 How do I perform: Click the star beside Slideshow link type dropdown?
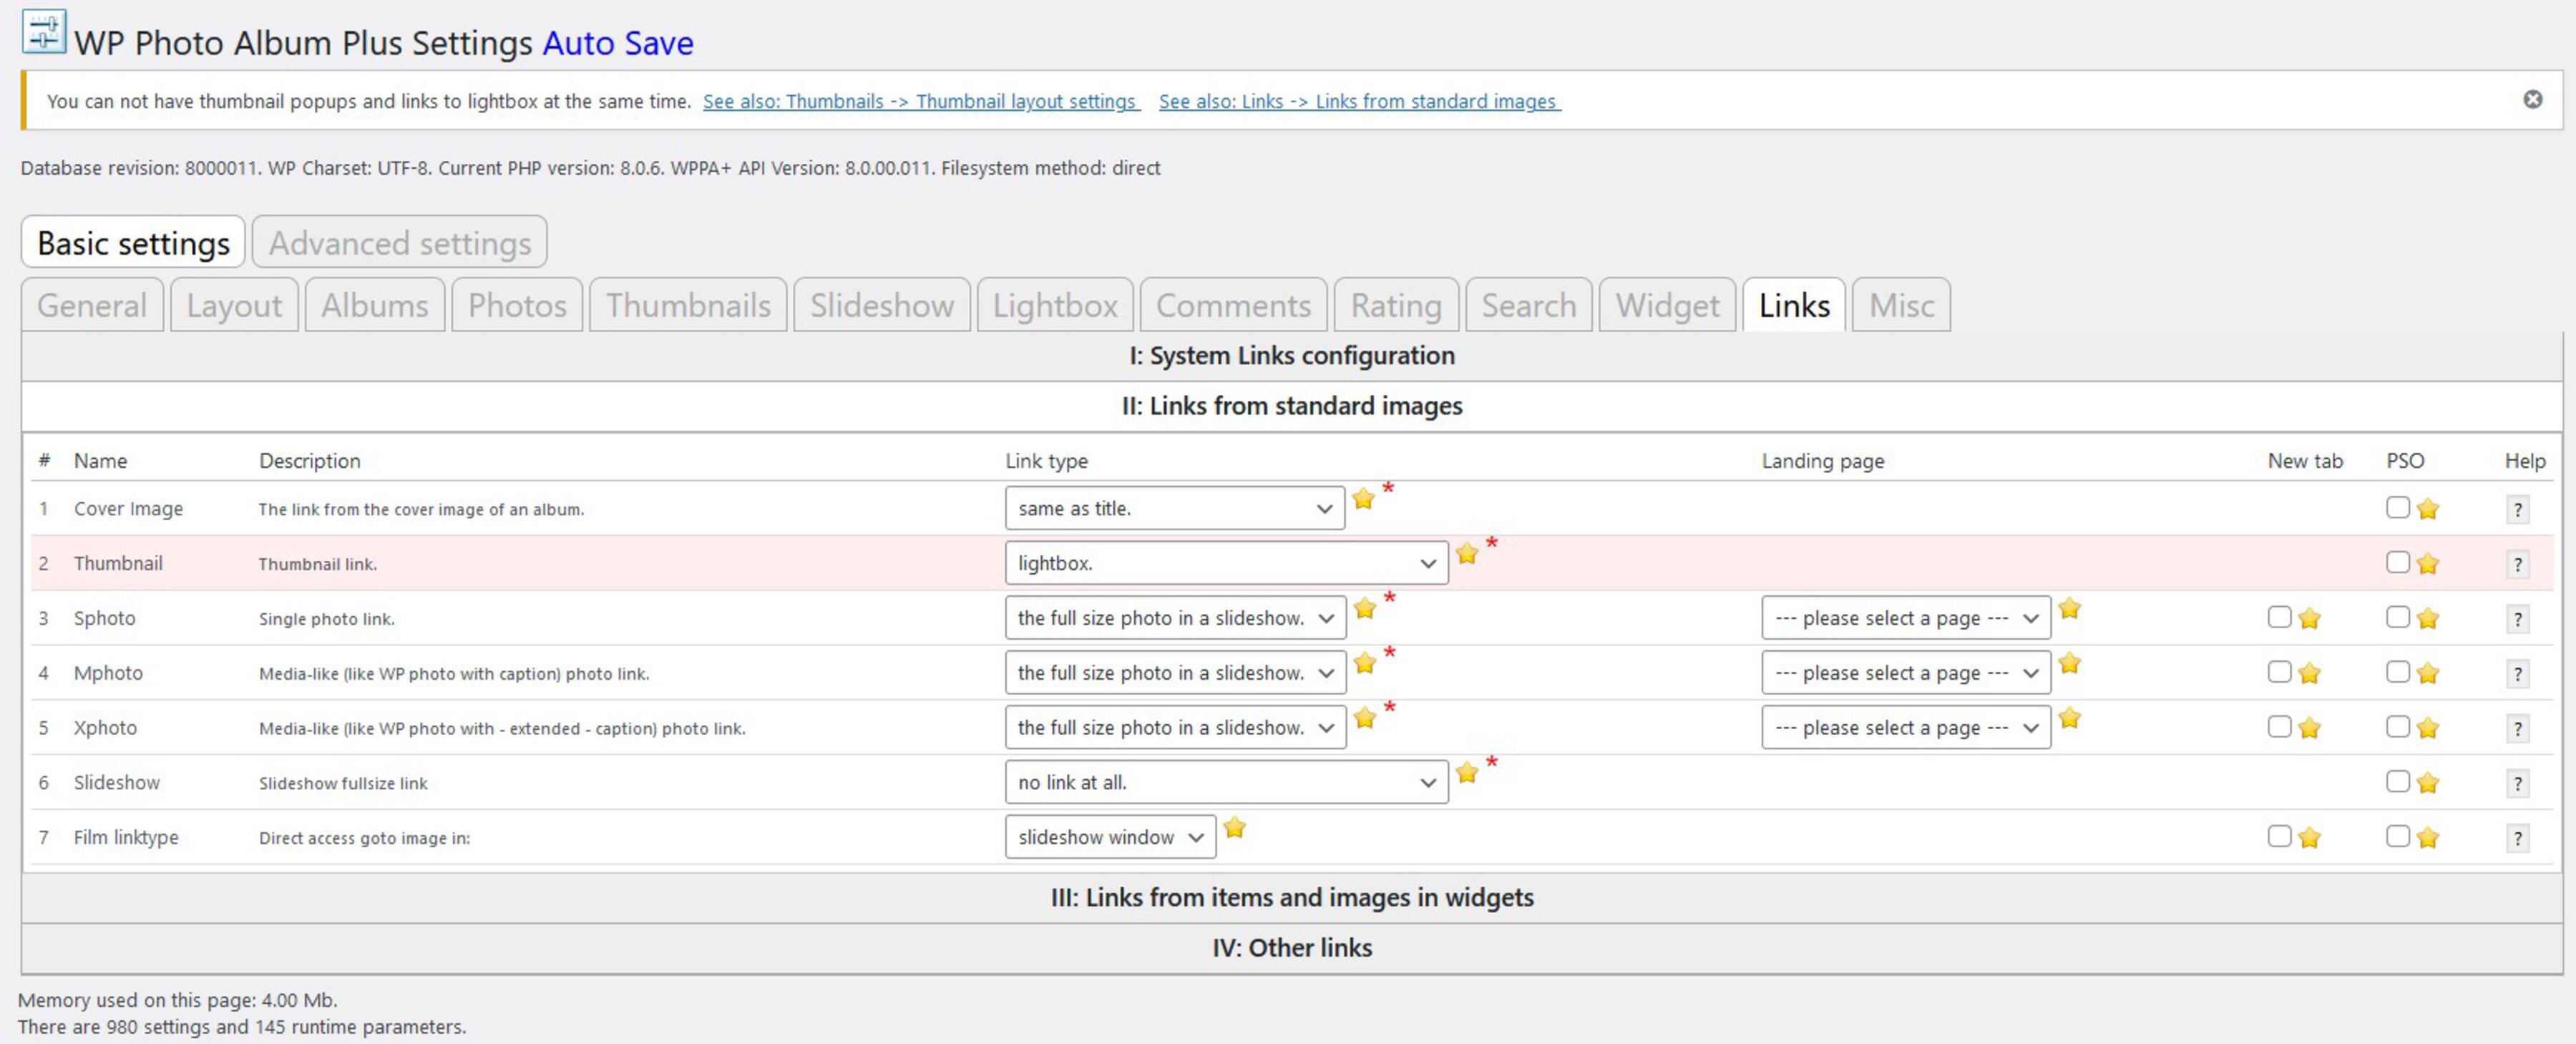(1467, 771)
